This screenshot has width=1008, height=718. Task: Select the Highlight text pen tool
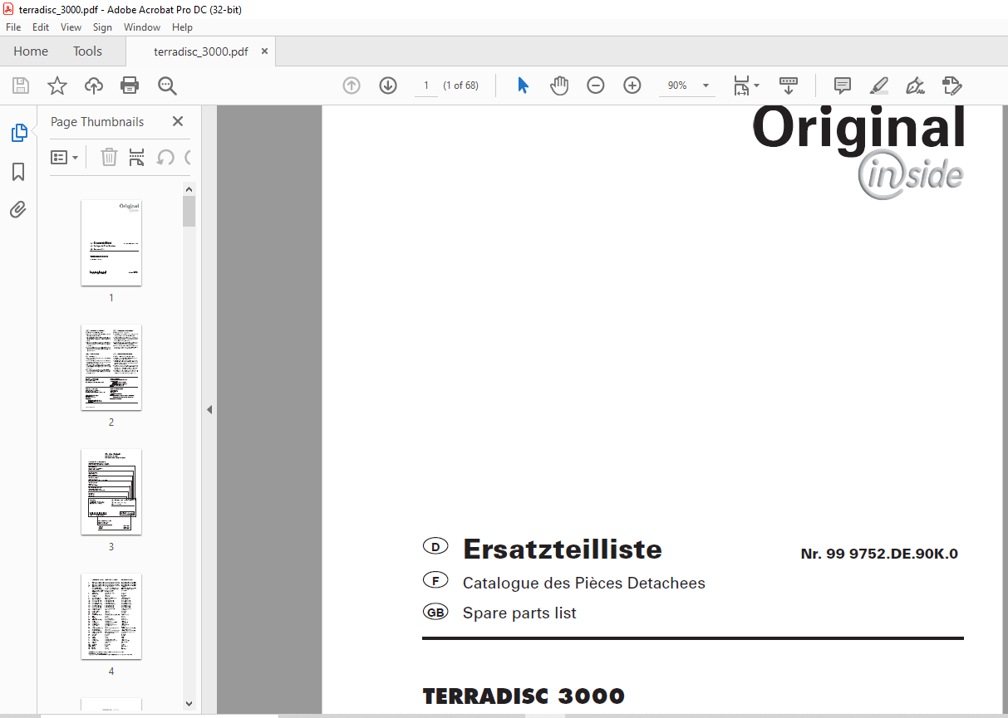pos(879,85)
